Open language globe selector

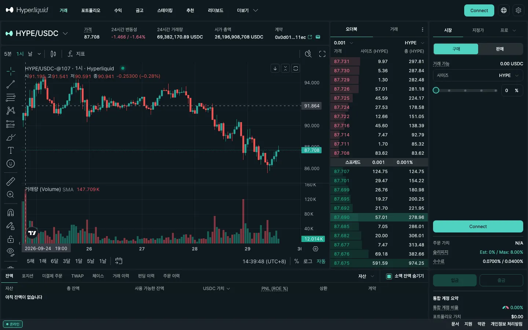(504, 10)
